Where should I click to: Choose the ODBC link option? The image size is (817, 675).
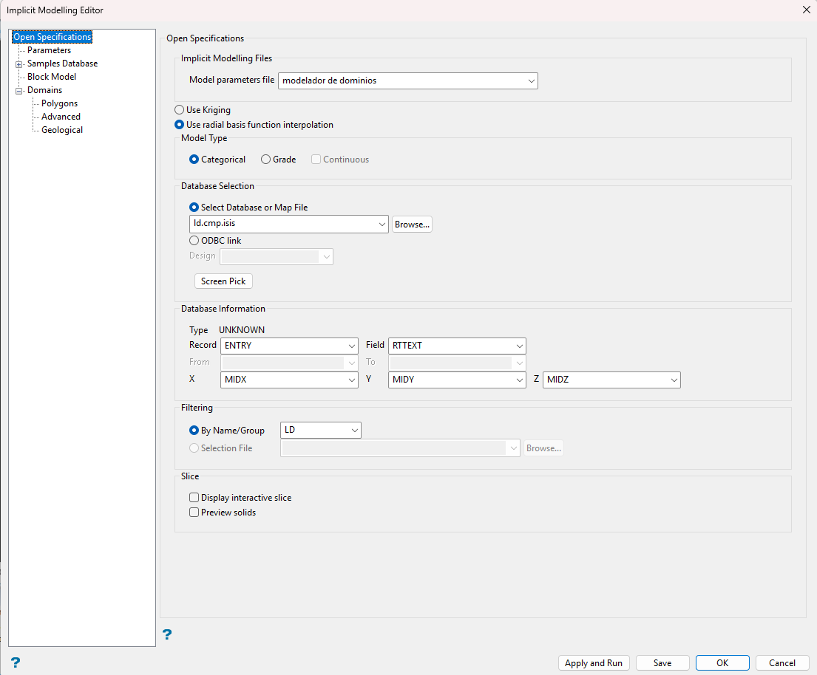point(194,241)
